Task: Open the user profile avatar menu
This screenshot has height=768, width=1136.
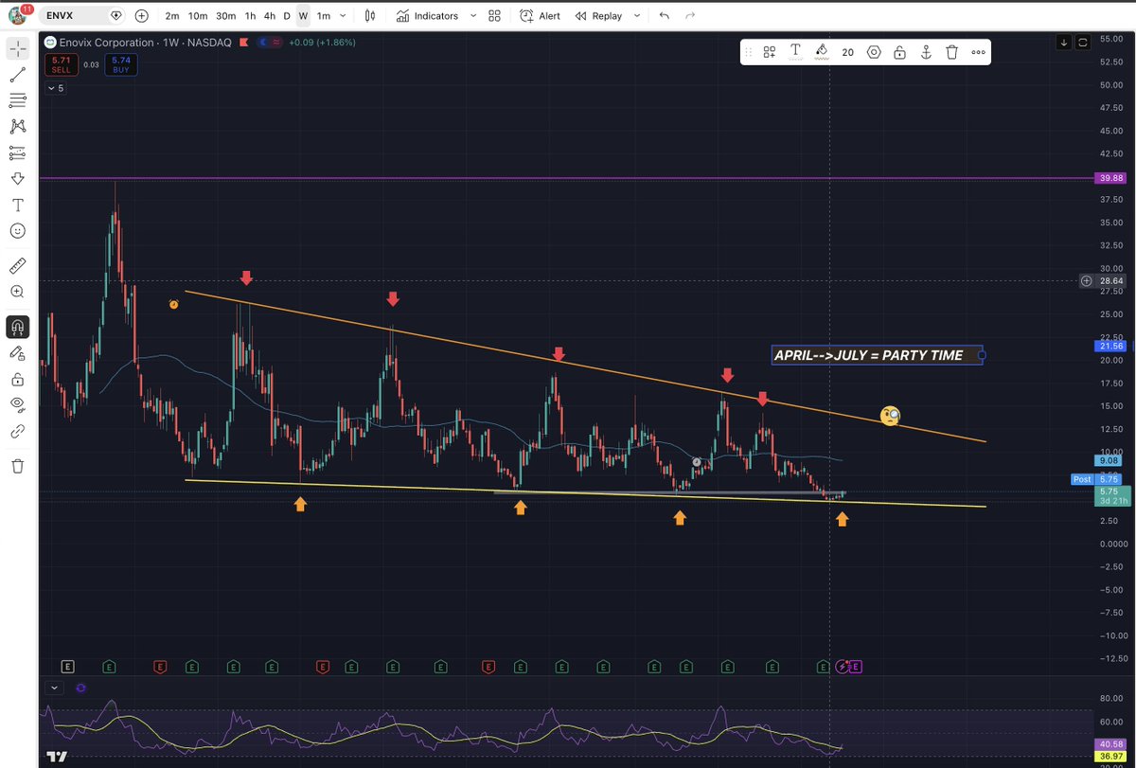Action: click(17, 15)
